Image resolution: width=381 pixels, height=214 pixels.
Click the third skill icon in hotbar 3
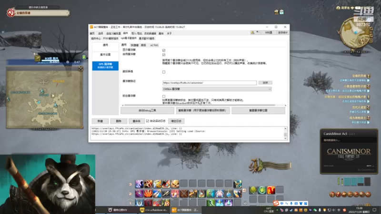click(x=157, y=184)
